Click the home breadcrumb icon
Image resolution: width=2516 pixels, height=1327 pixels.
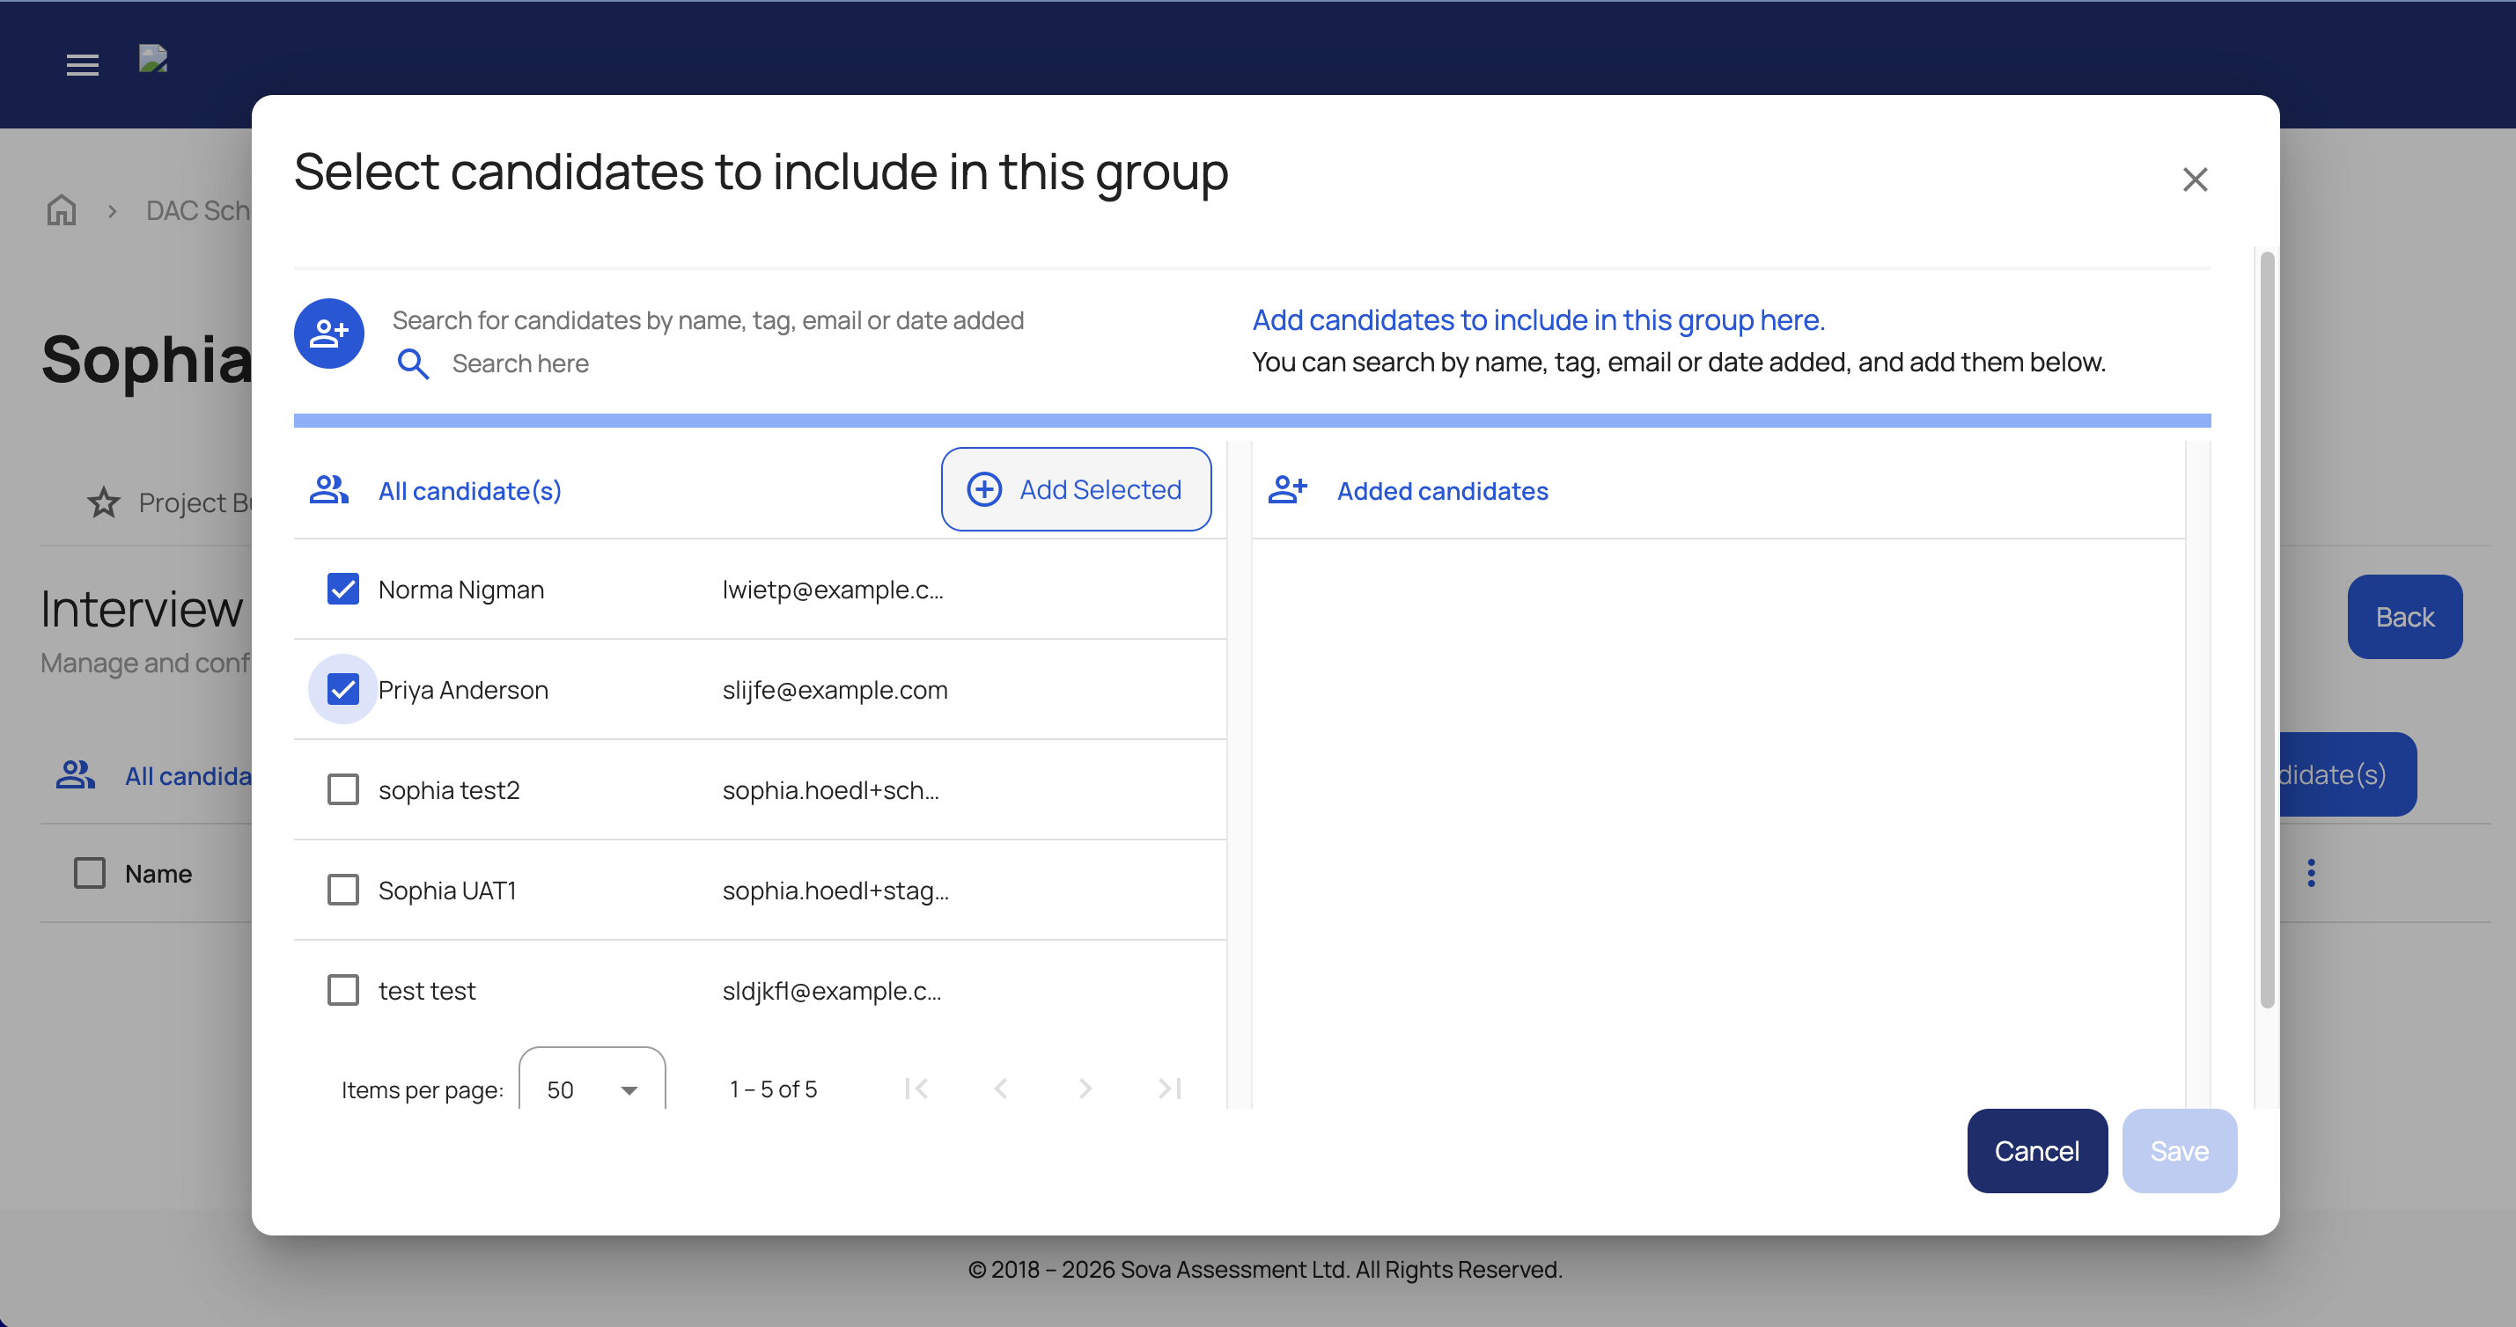click(x=62, y=210)
